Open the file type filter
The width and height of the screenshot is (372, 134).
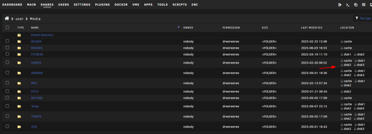pos(365,18)
